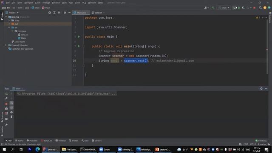Click the orange avatar icon at the top right
The width and height of the screenshot is (272, 153).
tap(265, 8)
